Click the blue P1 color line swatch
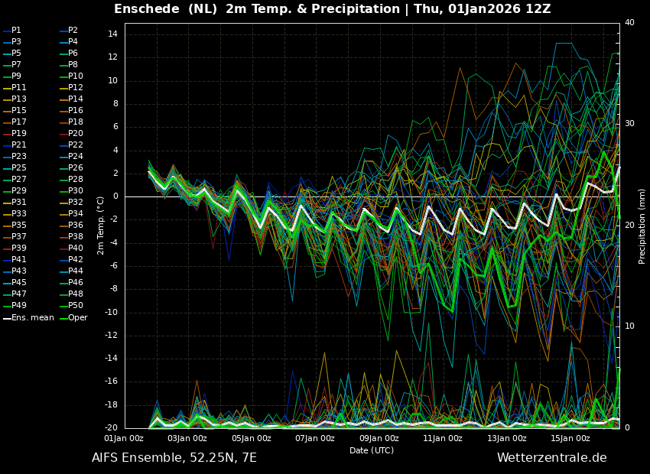 7,31
